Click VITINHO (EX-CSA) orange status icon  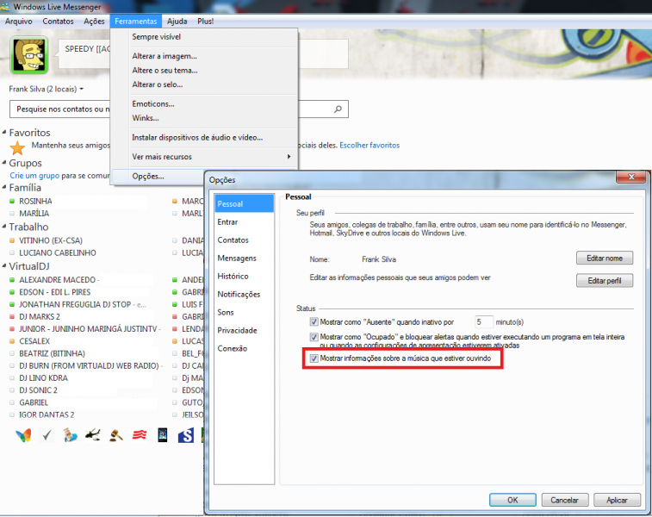pos(12,240)
